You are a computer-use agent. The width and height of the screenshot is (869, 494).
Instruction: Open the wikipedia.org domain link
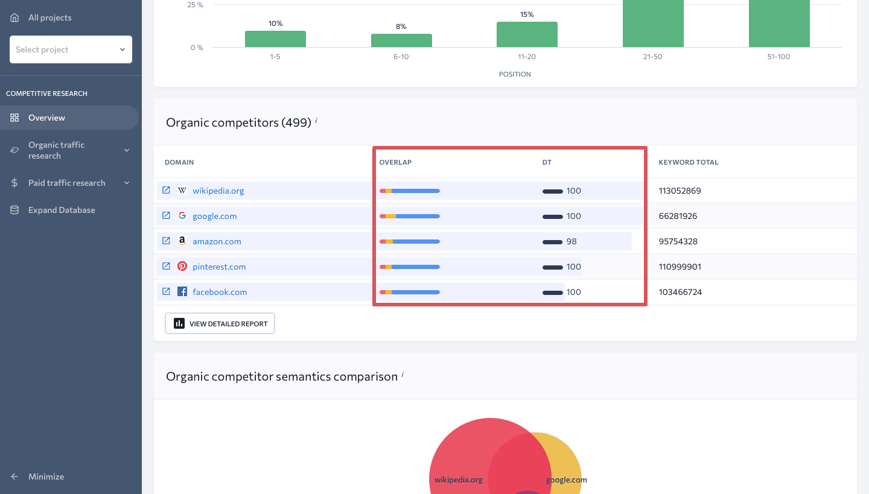[x=218, y=191]
